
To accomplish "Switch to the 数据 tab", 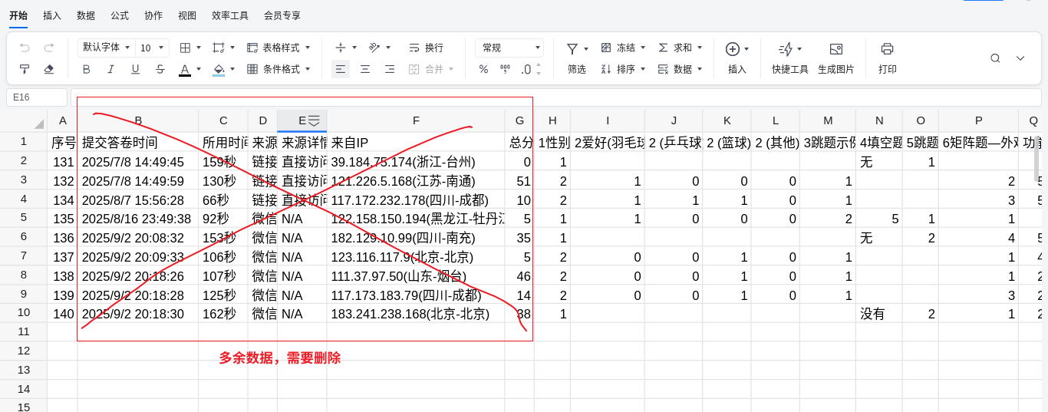I will [x=86, y=15].
